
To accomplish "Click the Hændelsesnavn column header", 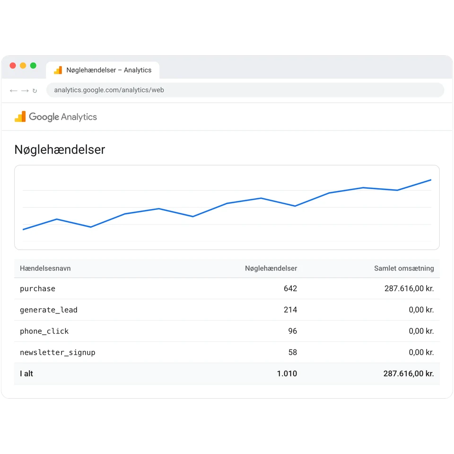I will click(45, 269).
